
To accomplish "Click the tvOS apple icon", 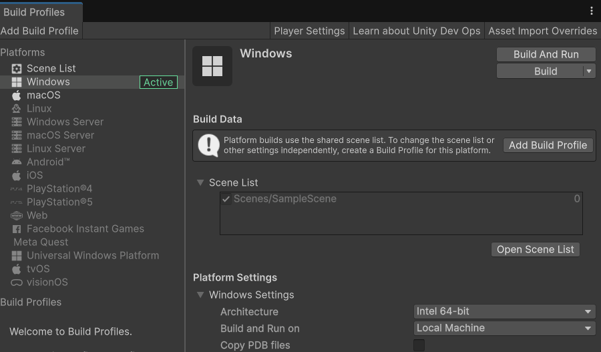I will [x=17, y=269].
